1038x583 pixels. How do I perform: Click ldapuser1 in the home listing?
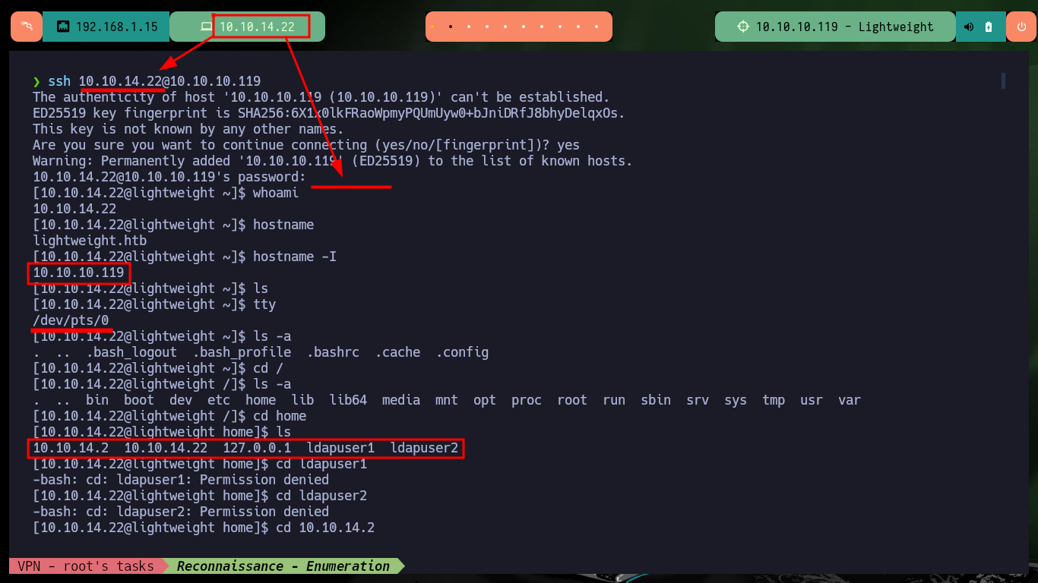pyautogui.click(x=340, y=448)
